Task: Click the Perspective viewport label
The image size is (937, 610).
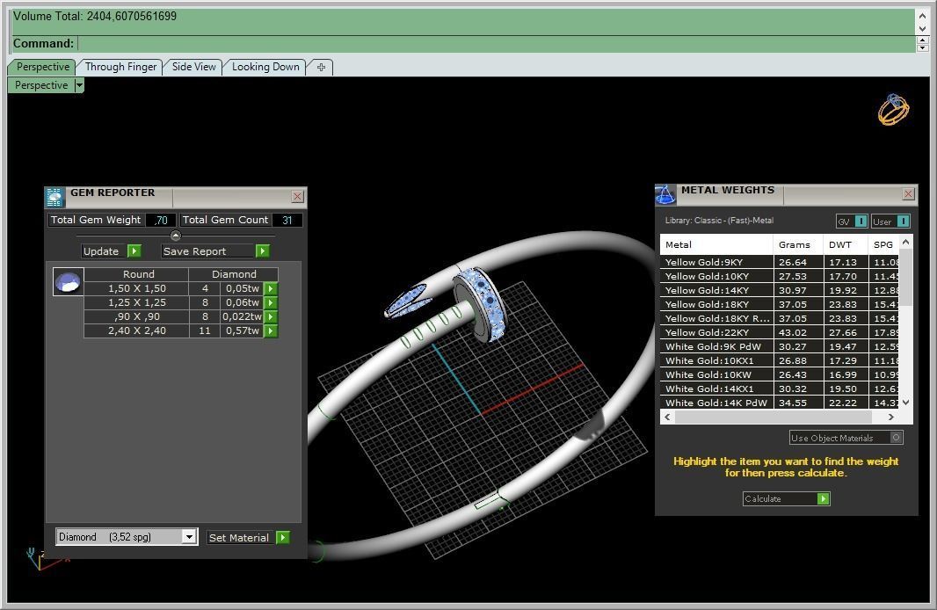Action: [41, 85]
